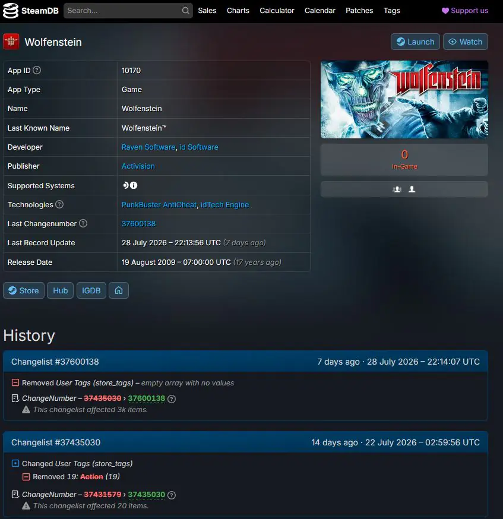Click the struck-through Action tag
The image size is (503, 519).
pyautogui.click(x=91, y=477)
